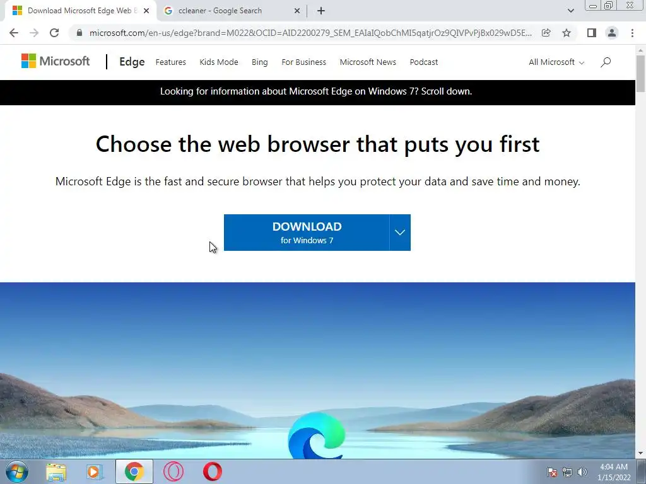This screenshot has width=646, height=484.
Task: Expand the All Microsoft menu
Action: 556,62
